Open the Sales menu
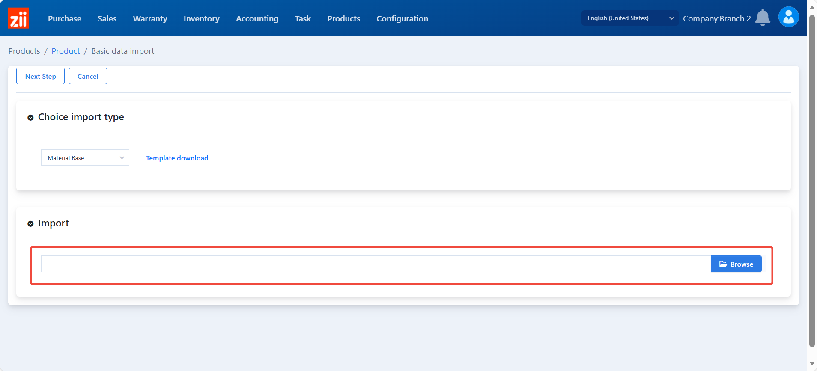The image size is (817, 371). pos(107,19)
